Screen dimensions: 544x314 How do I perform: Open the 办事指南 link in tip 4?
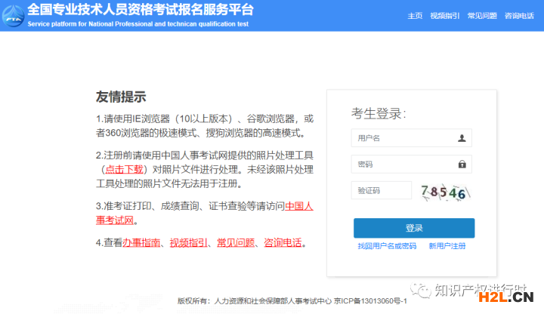pos(141,243)
